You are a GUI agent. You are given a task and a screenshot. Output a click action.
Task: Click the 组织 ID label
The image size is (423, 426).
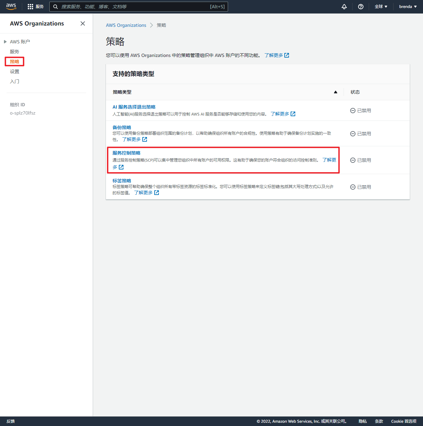click(18, 105)
